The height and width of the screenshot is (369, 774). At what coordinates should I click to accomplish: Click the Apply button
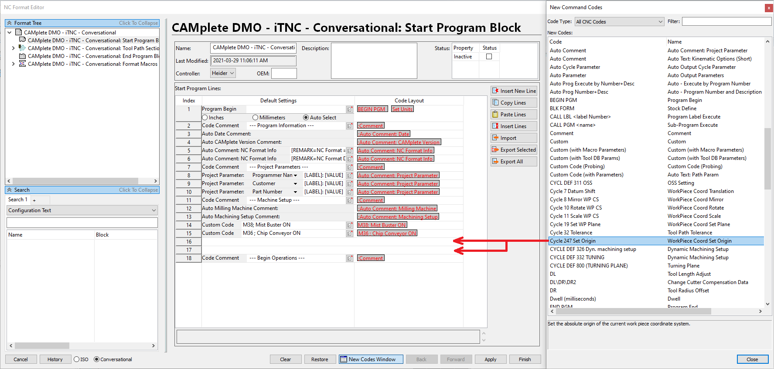pyautogui.click(x=491, y=359)
